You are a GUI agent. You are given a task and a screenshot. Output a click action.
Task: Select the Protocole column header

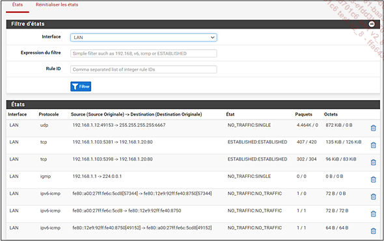coord(49,114)
